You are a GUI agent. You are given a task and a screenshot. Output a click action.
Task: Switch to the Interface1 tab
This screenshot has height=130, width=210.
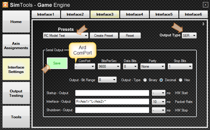pos(46,14)
